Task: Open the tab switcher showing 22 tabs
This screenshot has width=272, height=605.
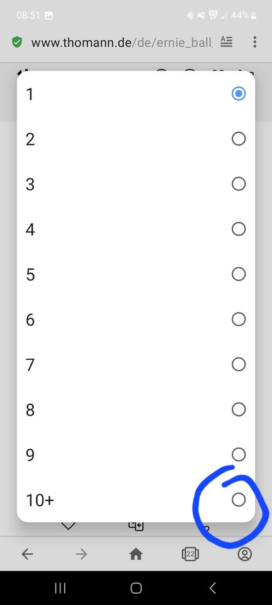Action: coord(190,555)
